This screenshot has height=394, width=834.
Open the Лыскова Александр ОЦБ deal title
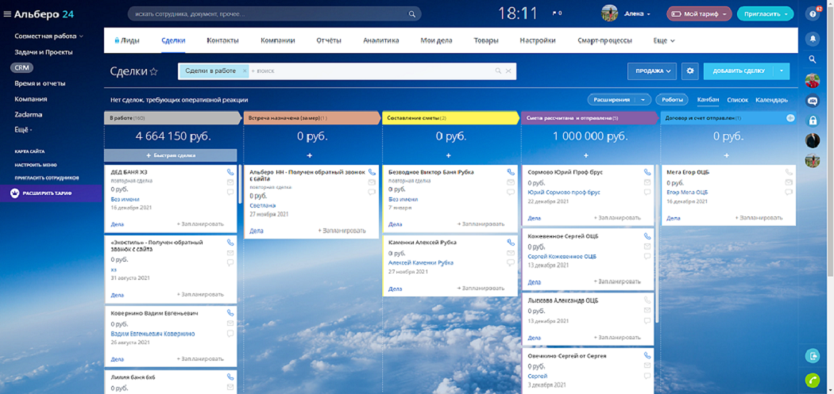[x=563, y=300]
